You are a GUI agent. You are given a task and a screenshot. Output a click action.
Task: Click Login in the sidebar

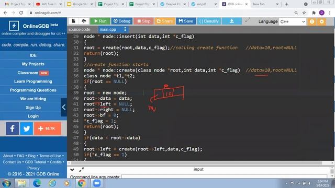pos(33,116)
